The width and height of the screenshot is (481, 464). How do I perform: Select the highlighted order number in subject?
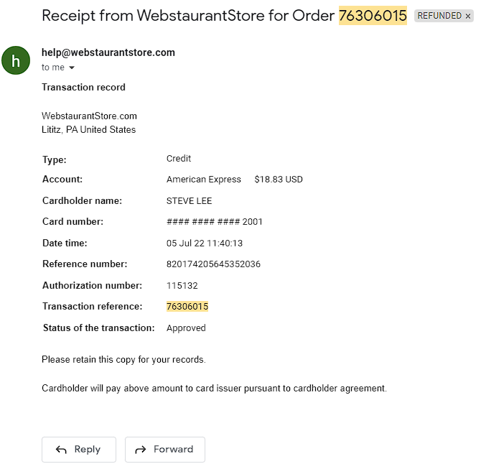pyautogui.click(x=373, y=15)
